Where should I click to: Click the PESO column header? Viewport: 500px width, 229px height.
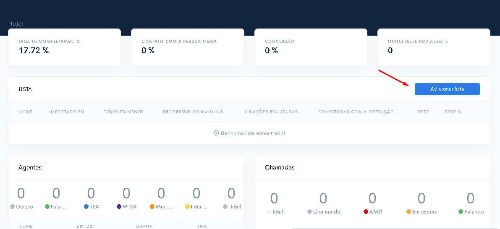424,112
